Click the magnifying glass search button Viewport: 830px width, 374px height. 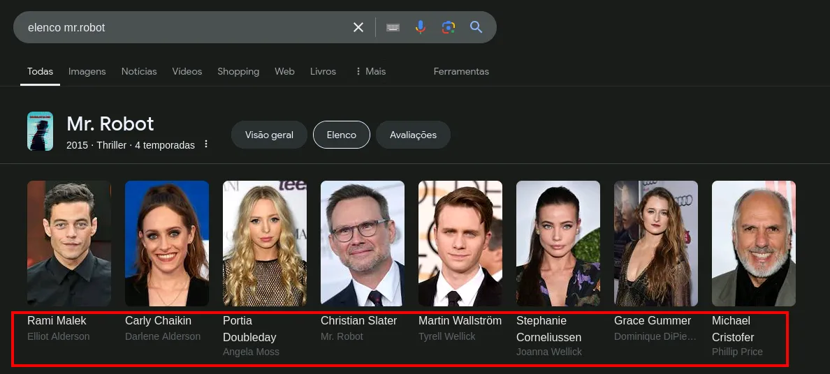[476, 27]
